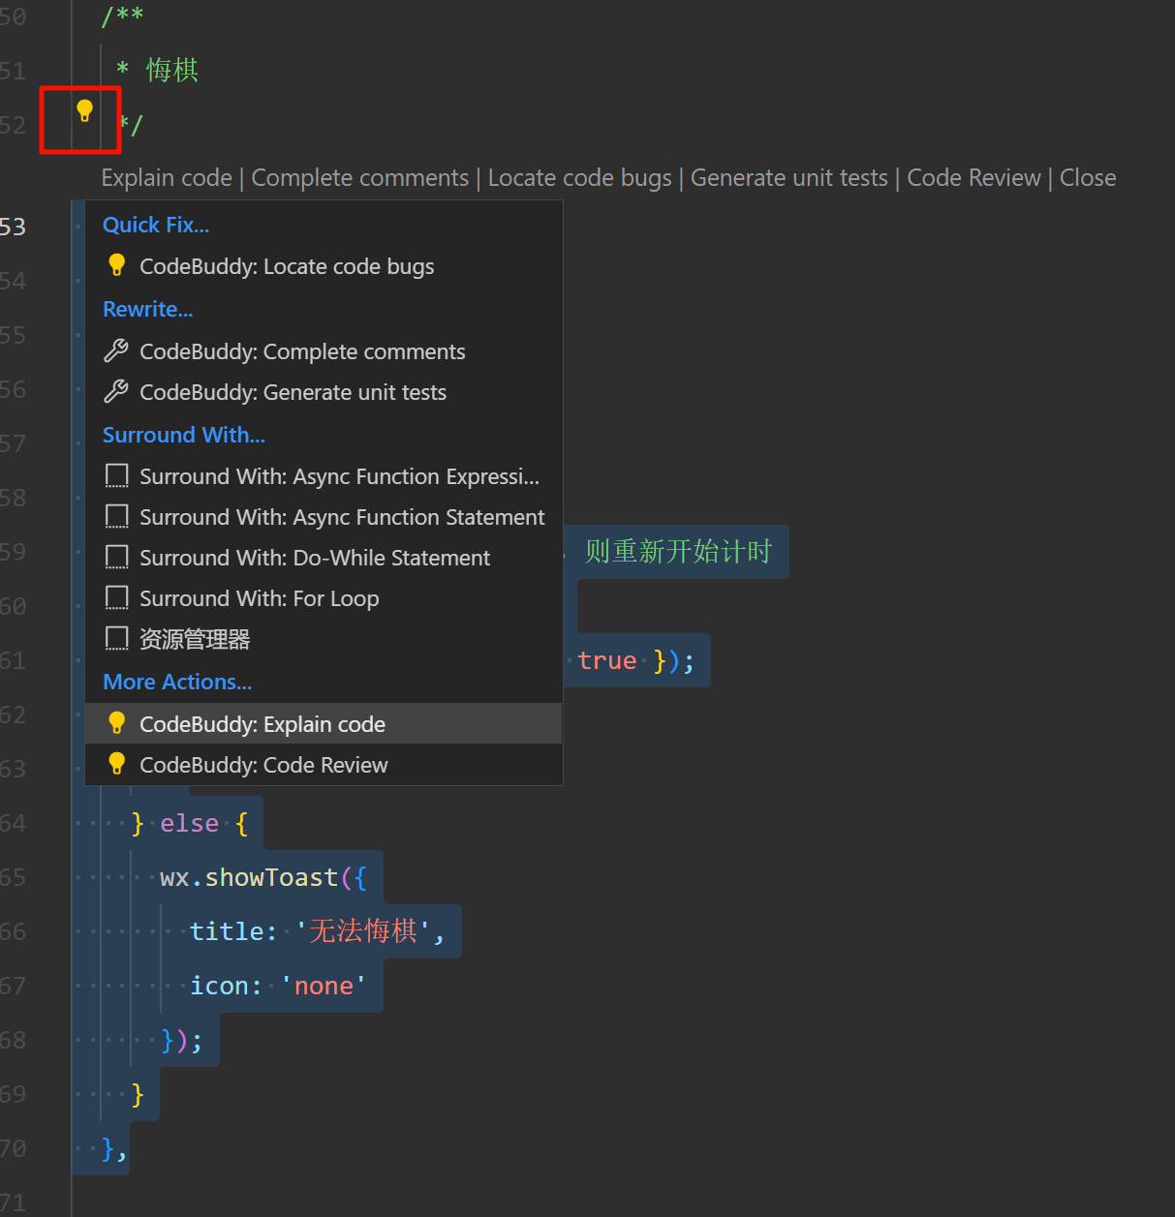Screen dimensions: 1175x1217
Task: Choose CodeBuddy: Code Review menu entry
Action: click(x=263, y=765)
